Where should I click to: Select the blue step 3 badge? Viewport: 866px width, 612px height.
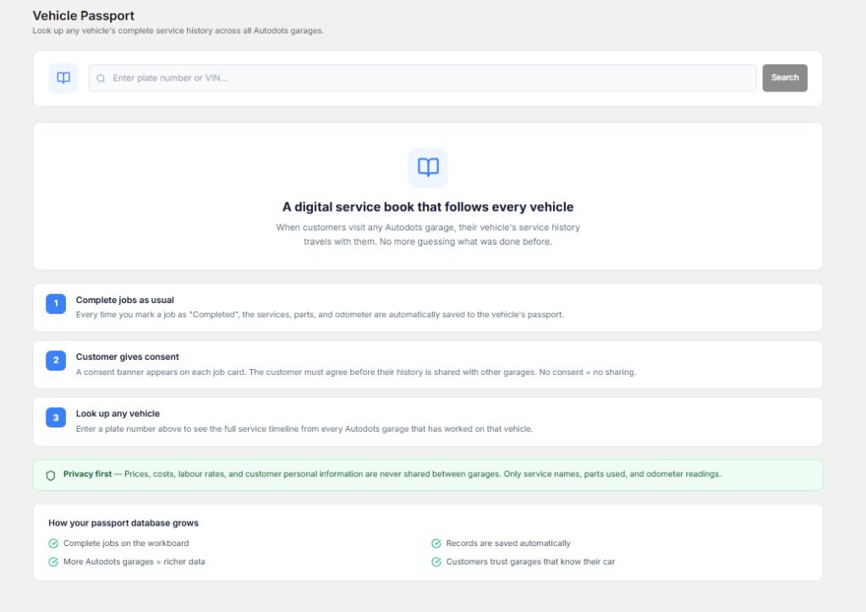[56, 417]
